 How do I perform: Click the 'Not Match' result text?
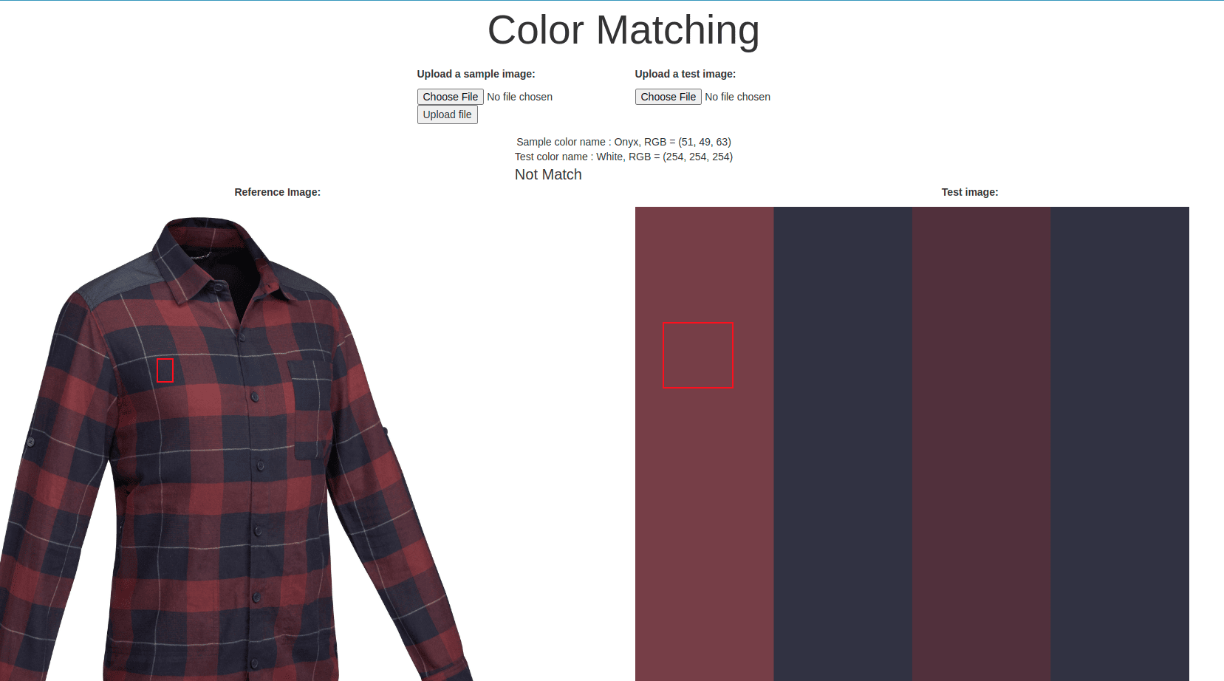pos(548,175)
